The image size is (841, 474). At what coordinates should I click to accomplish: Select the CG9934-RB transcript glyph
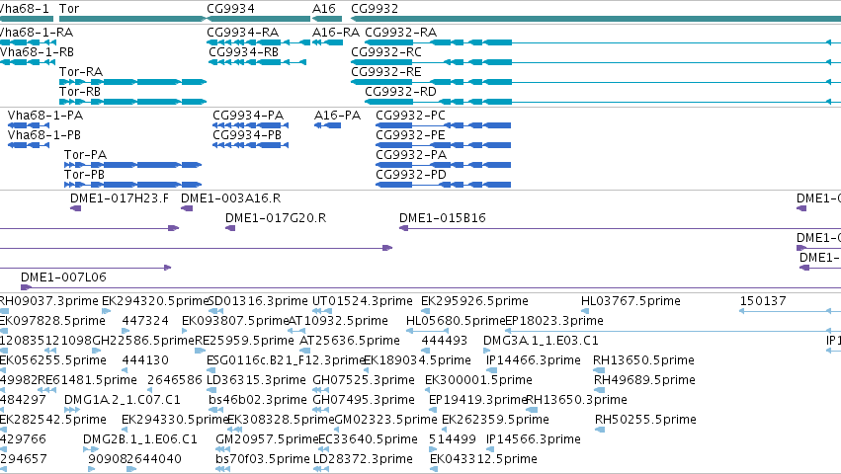tap(258, 62)
